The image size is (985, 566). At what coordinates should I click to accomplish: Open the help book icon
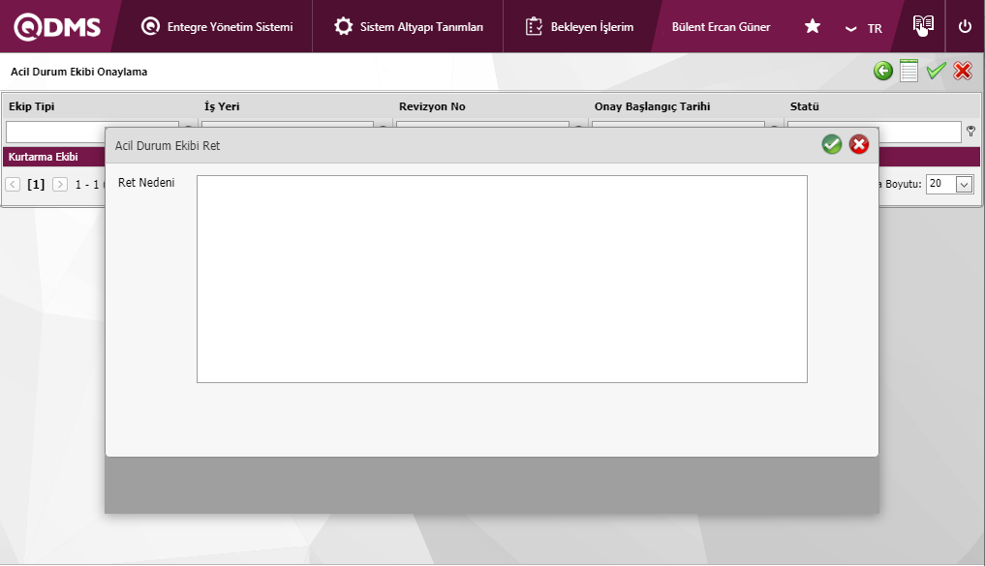click(x=923, y=25)
